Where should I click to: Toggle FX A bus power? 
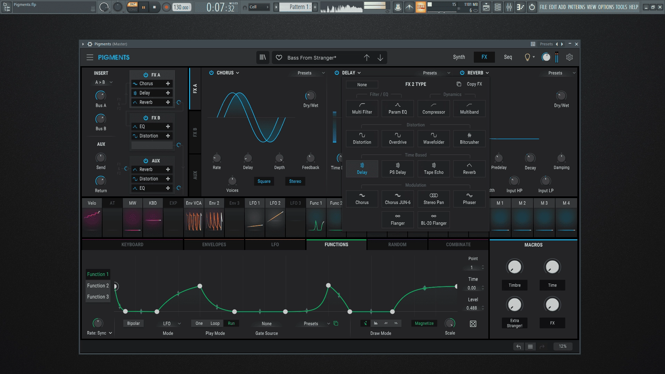click(x=146, y=75)
